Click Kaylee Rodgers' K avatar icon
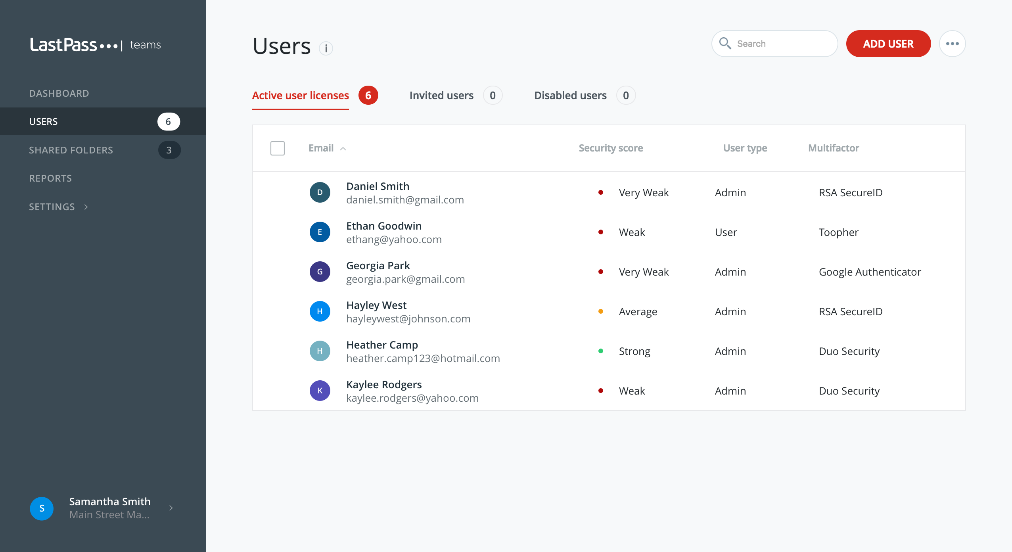The height and width of the screenshot is (552, 1012). click(x=320, y=391)
